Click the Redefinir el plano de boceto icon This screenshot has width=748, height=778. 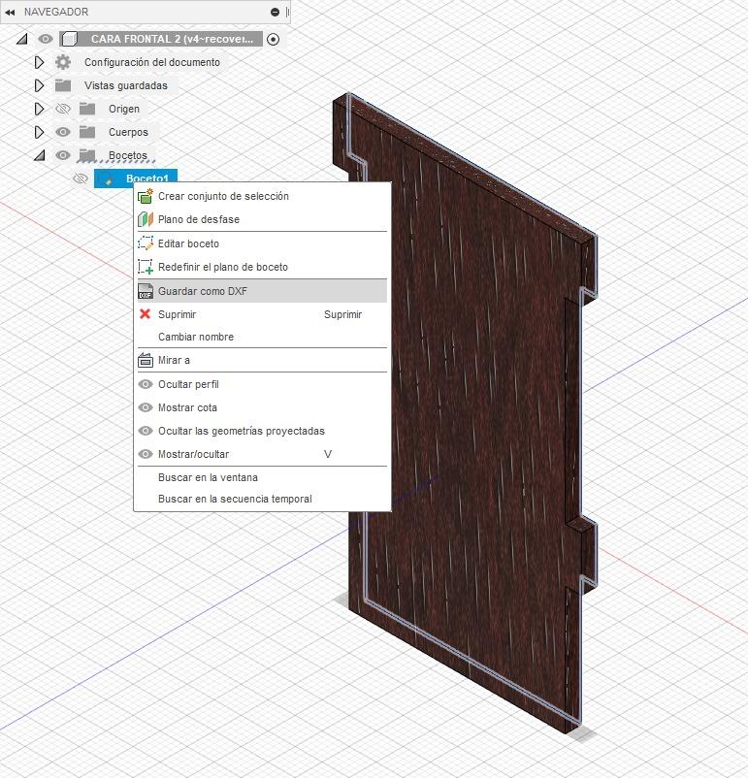tap(146, 267)
